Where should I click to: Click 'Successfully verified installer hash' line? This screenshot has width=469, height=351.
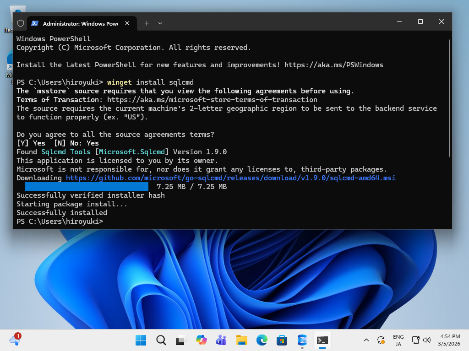tap(91, 195)
